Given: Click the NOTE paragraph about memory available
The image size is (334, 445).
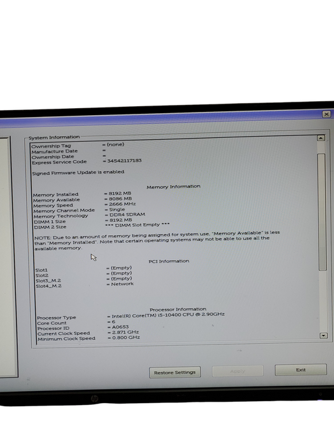Looking at the screenshot, I should (157, 241).
